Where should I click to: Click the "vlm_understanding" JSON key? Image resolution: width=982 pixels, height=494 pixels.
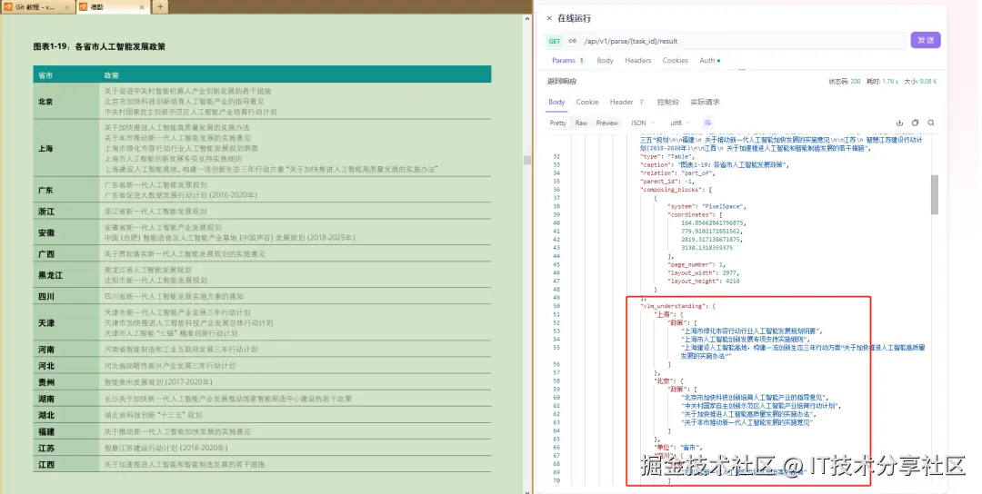coord(672,306)
